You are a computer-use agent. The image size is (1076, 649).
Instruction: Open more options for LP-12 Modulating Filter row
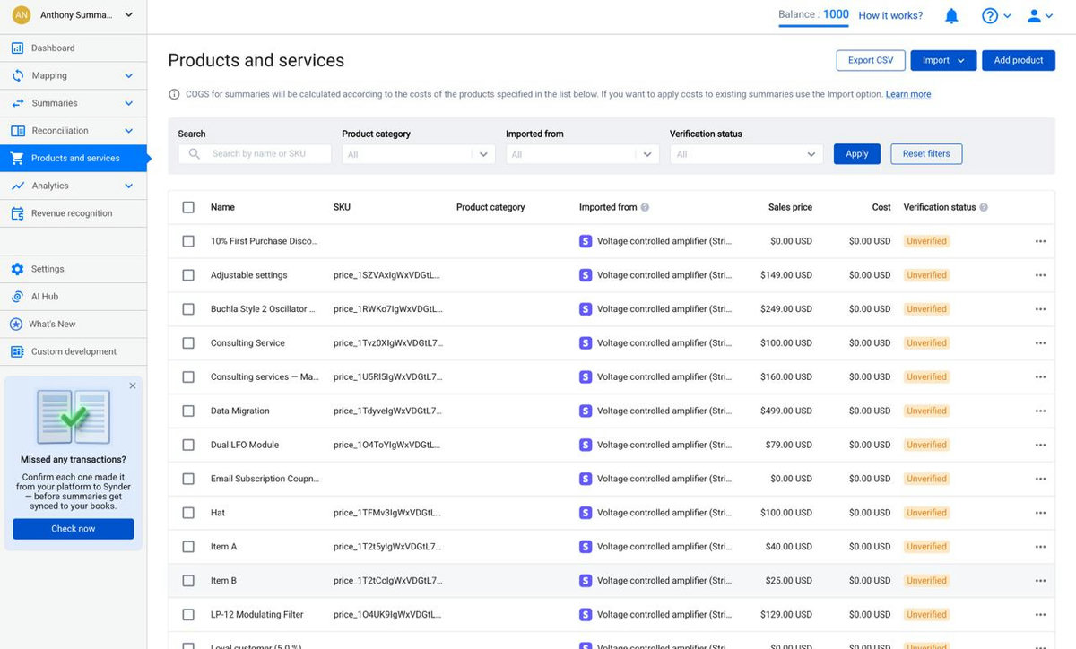[x=1040, y=615]
